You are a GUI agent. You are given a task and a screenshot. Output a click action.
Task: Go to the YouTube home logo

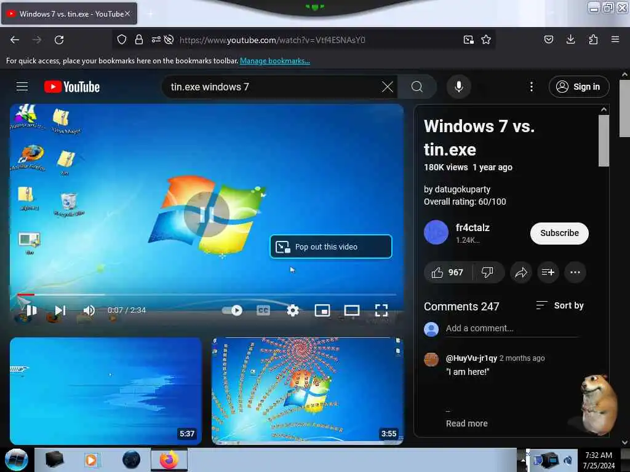(x=72, y=87)
